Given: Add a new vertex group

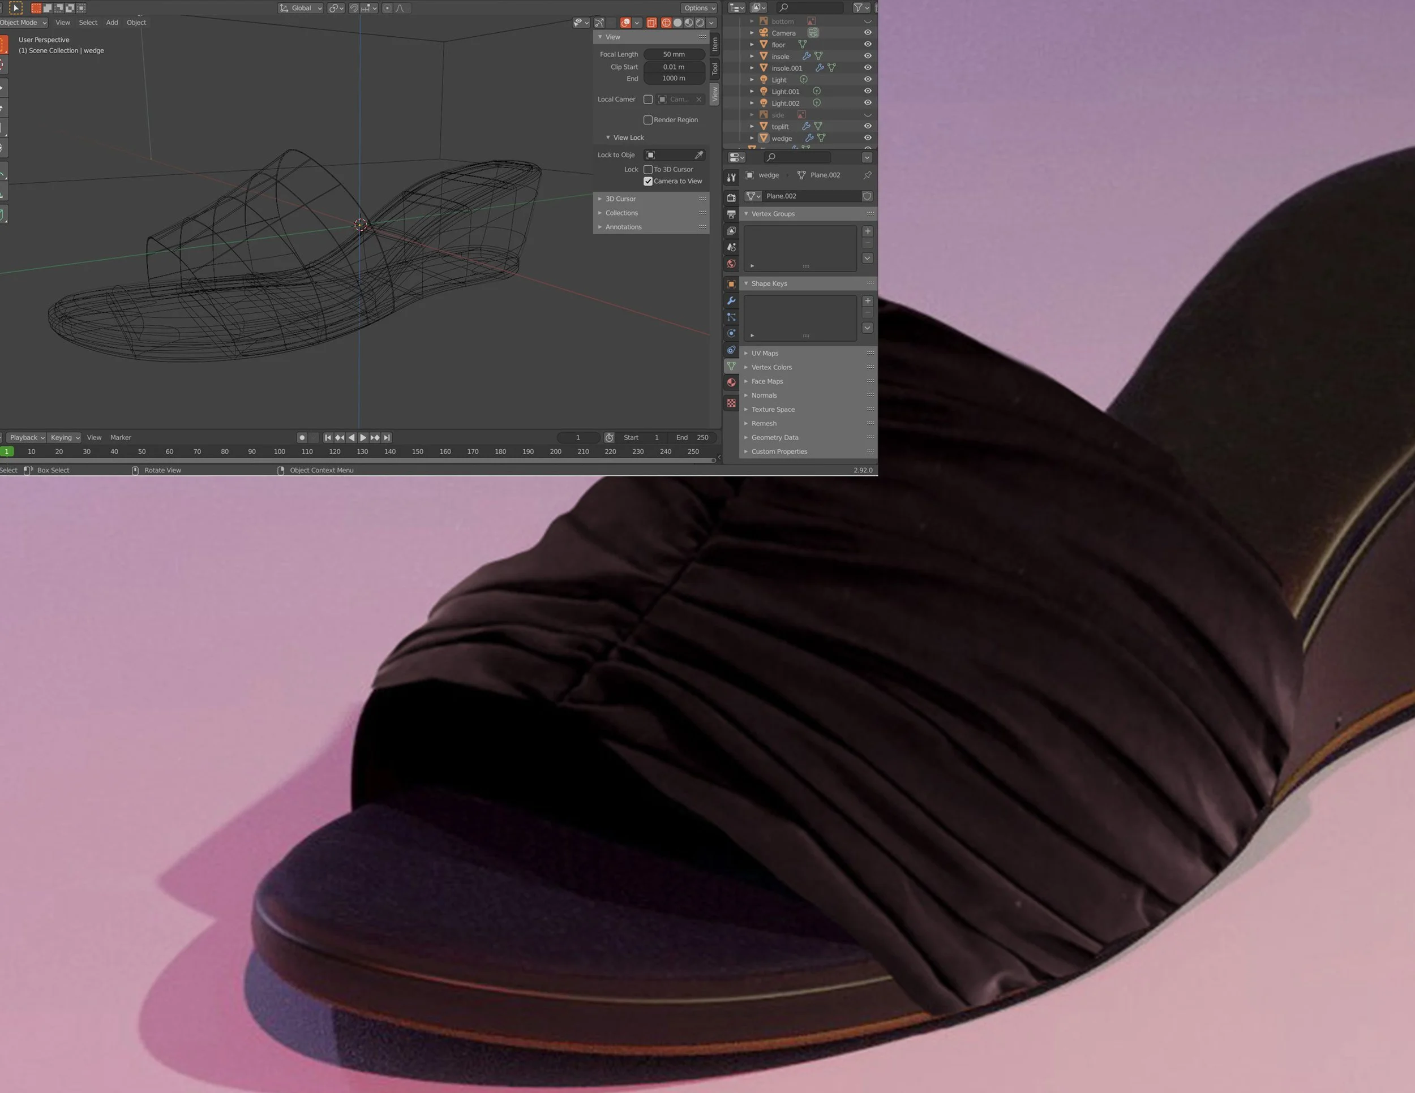Looking at the screenshot, I should [x=867, y=231].
